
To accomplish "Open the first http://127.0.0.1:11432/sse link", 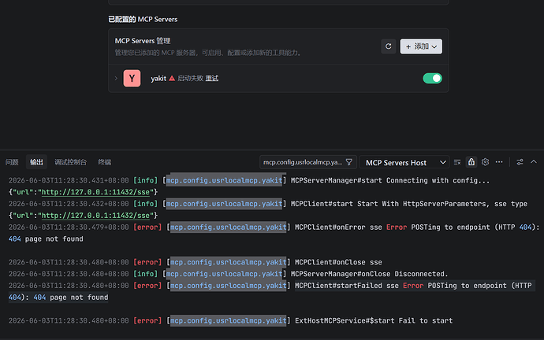I will 95,192.
